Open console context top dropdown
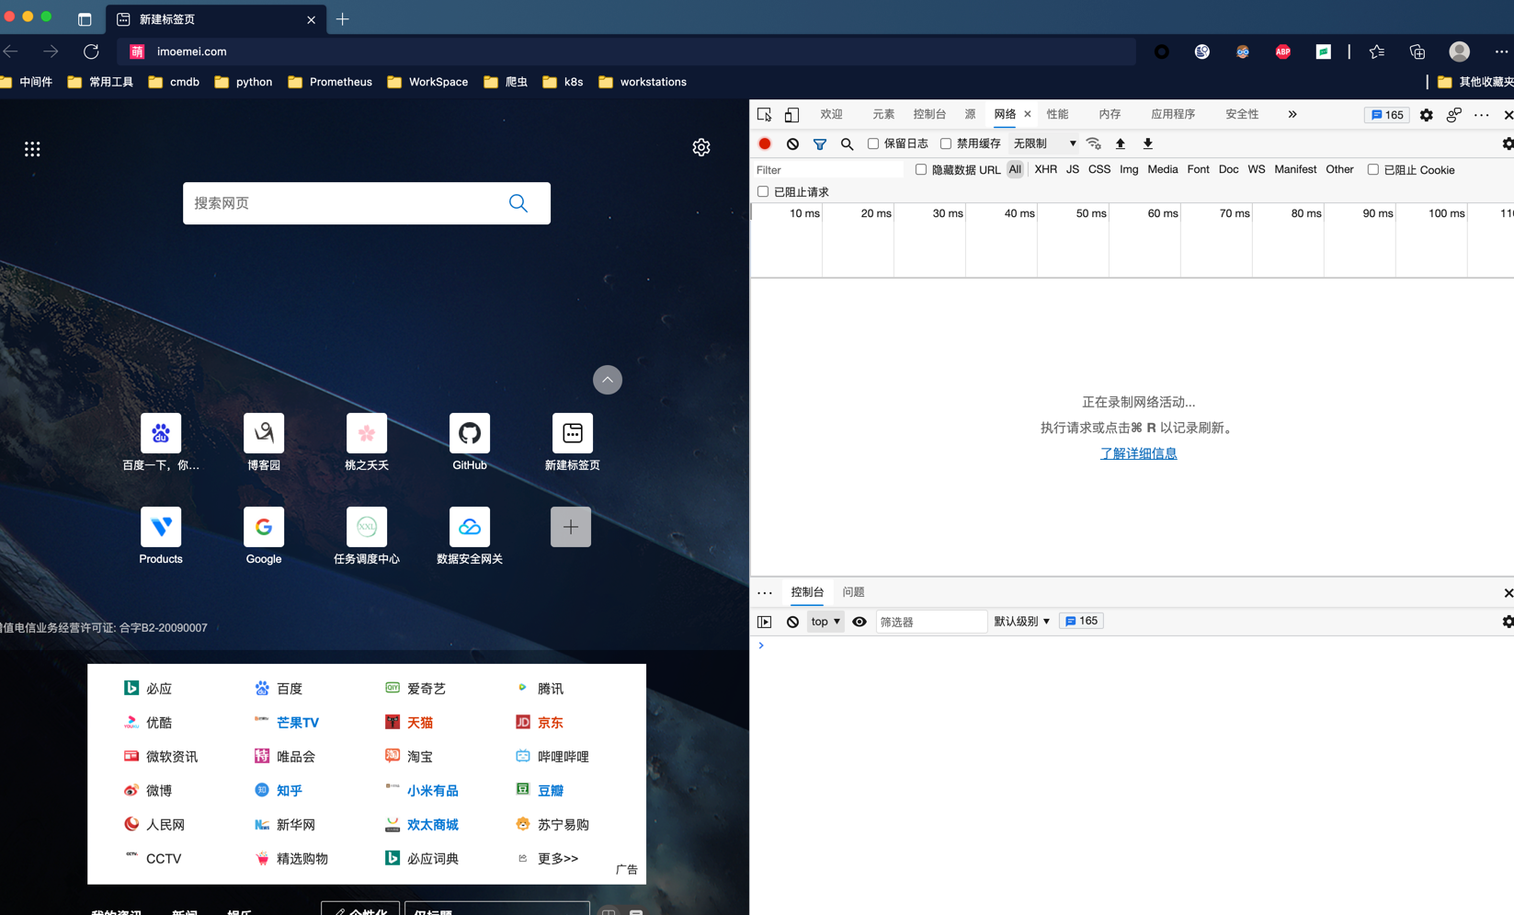 [825, 622]
